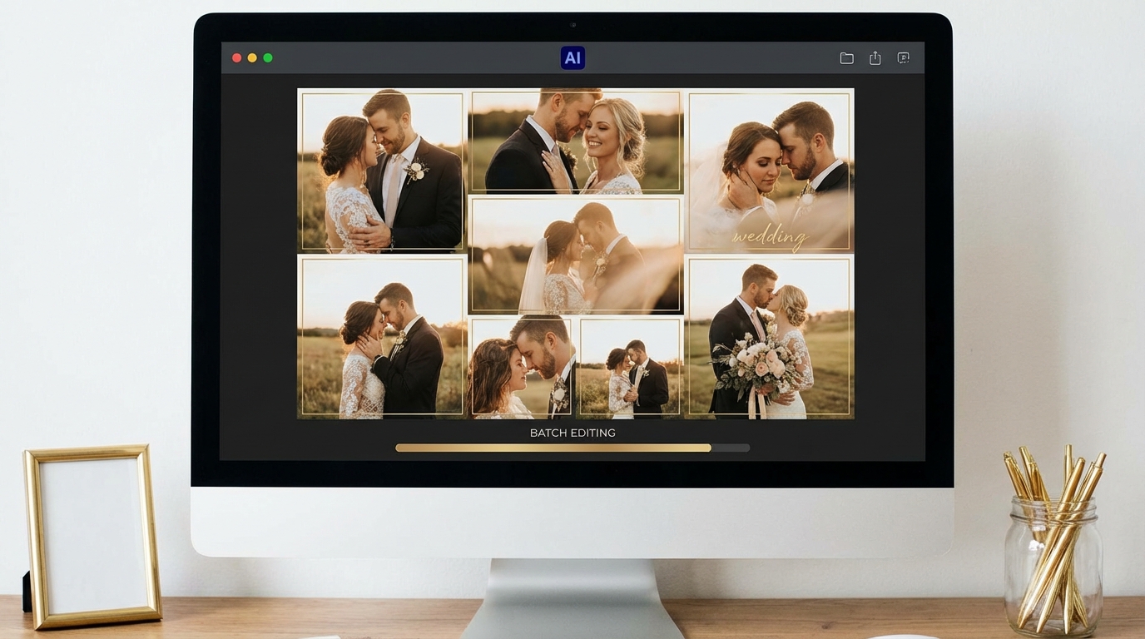Click the share export icon
Image resolution: width=1145 pixels, height=639 pixels.
pyautogui.click(x=875, y=58)
